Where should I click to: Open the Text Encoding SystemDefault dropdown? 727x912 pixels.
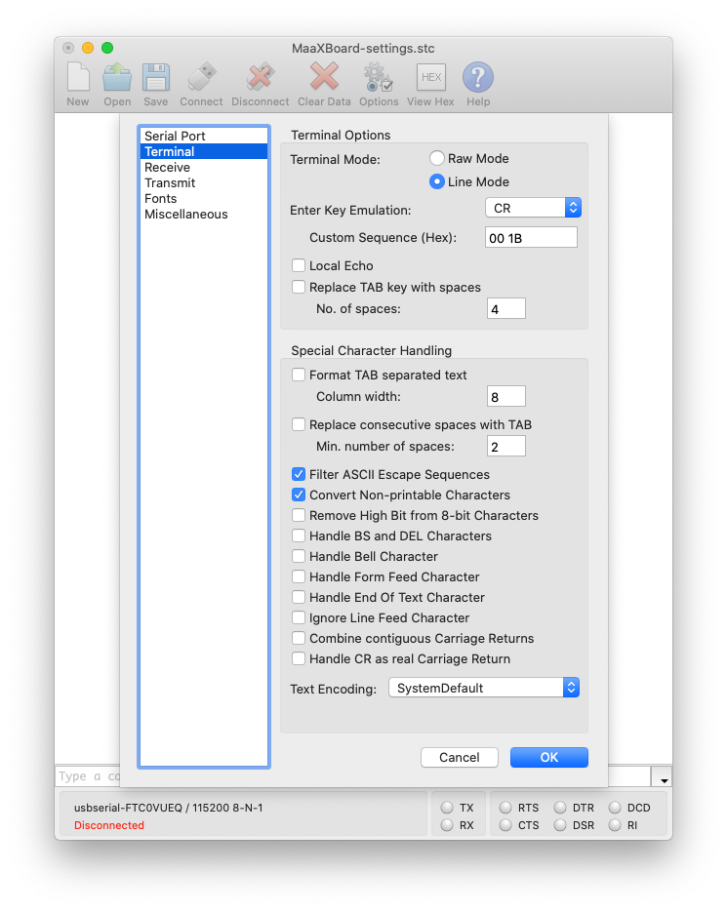click(x=484, y=688)
